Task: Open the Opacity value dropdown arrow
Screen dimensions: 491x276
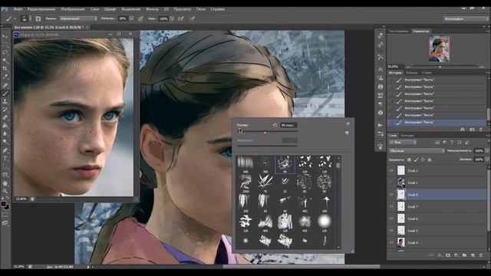Action: point(131,18)
